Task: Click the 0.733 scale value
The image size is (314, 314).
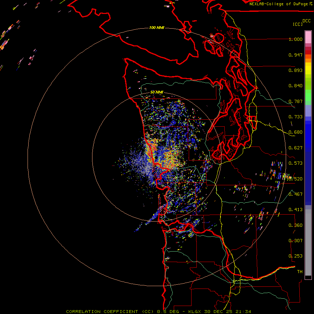Action: tap(296, 117)
